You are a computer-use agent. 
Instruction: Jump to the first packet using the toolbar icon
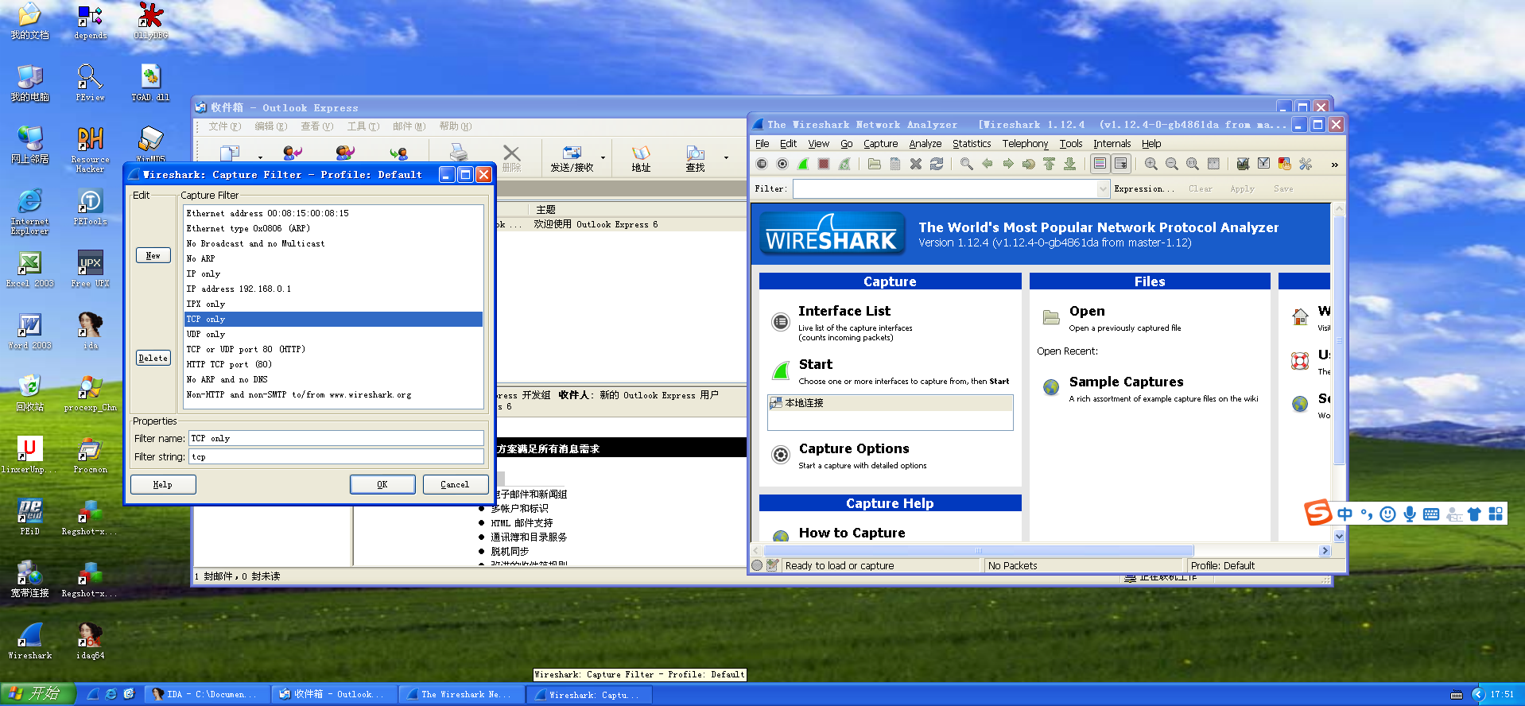[x=1050, y=164]
